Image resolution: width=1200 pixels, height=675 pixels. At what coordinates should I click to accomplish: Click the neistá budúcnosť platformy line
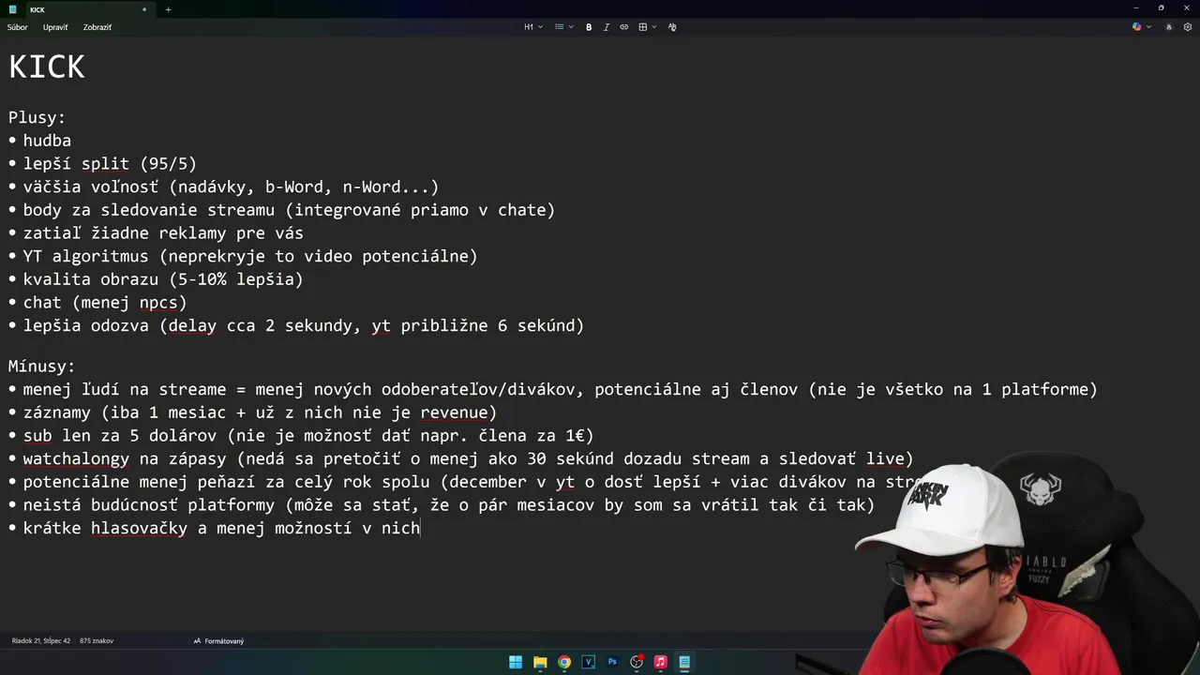pyautogui.click(x=448, y=505)
